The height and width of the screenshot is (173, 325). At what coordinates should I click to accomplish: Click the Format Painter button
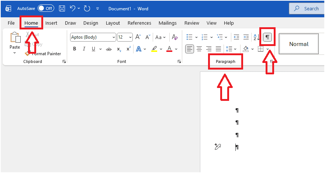[43, 53]
